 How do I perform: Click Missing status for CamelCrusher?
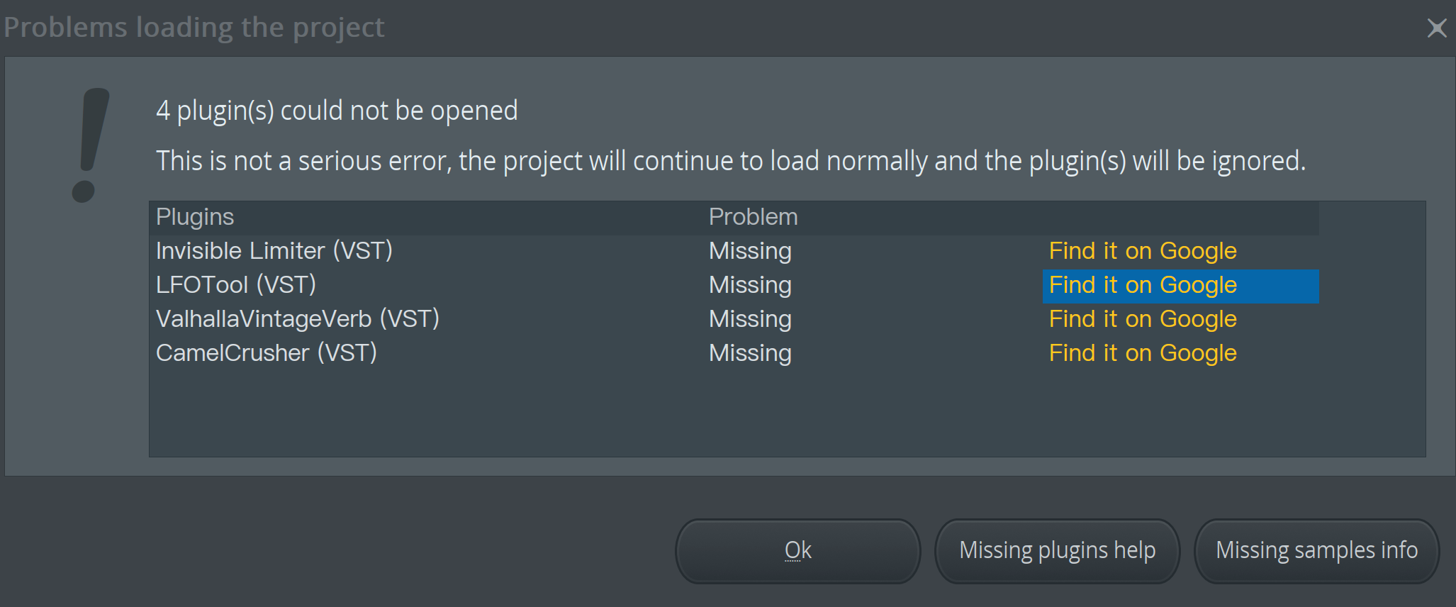(x=750, y=353)
